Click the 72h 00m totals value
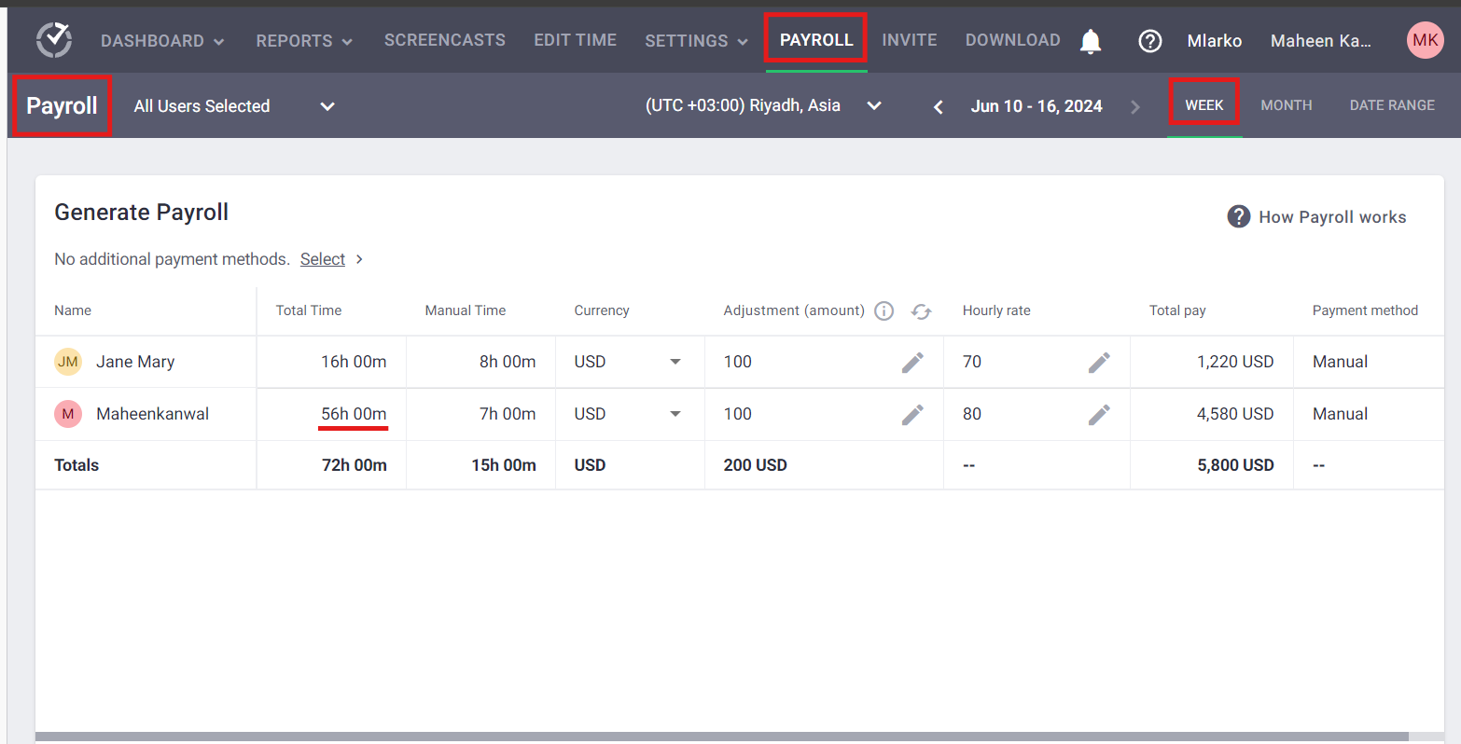Screen dimensions: 1461x744 pos(355,465)
